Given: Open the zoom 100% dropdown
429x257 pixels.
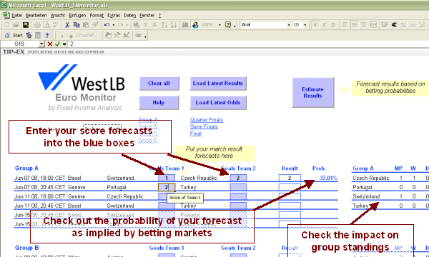Looking at the screenshot, I should 220,25.
